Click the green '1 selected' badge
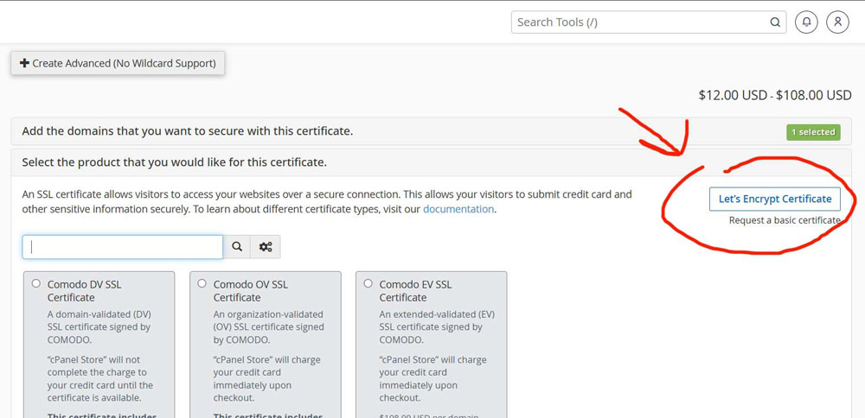The height and width of the screenshot is (418, 865). pos(813,132)
